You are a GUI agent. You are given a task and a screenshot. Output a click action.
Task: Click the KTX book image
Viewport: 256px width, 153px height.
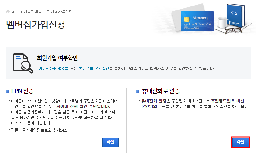click(x=236, y=16)
